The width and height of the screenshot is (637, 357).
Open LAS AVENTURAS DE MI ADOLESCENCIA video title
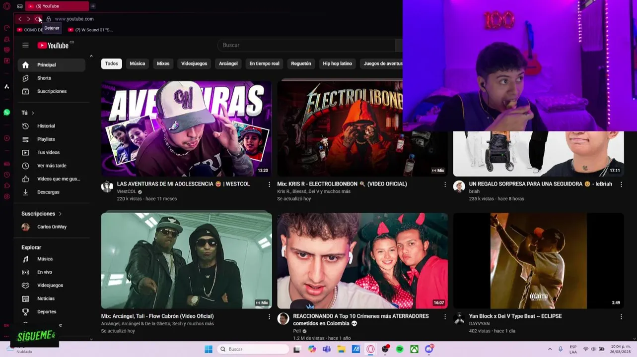[183, 184]
